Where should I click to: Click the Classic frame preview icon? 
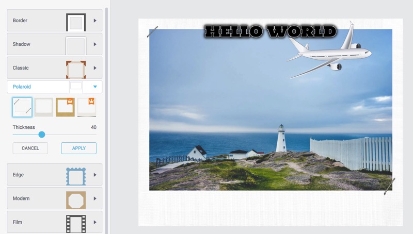click(76, 70)
